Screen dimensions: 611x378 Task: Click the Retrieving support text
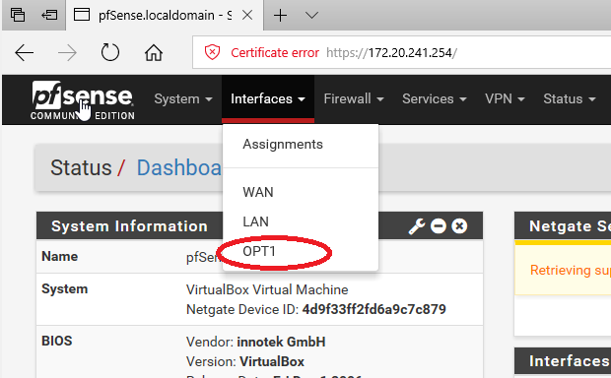[x=571, y=270]
